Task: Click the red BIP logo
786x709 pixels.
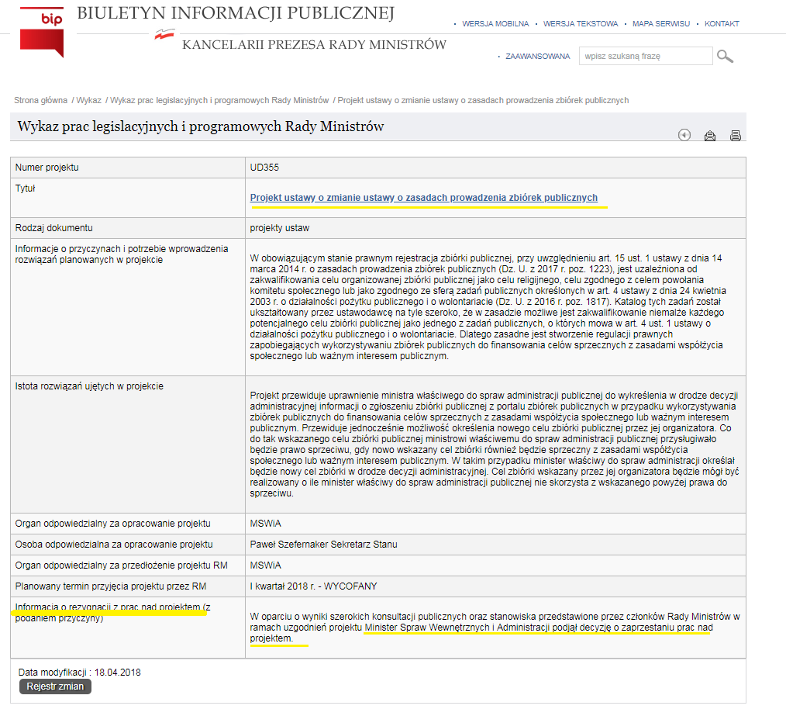Action: [x=42, y=32]
